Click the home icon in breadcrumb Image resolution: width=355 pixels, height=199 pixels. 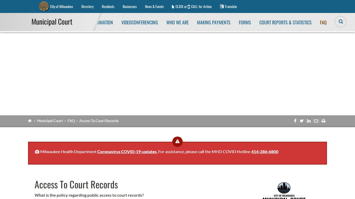pyautogui.click(x=30, y=121)
